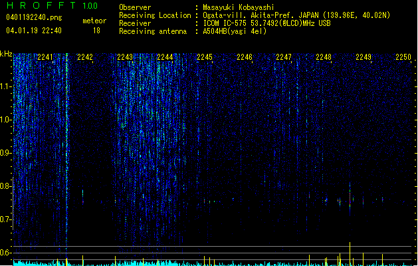Screen dimensions: 418x266
Task: Click the A504HB(yagi 4el) antenna text
Action: pyautogui.click(x=235, y=31)
